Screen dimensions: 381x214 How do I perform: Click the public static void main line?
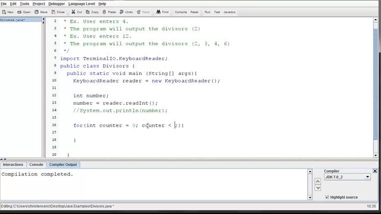click(x=132, y=73)
